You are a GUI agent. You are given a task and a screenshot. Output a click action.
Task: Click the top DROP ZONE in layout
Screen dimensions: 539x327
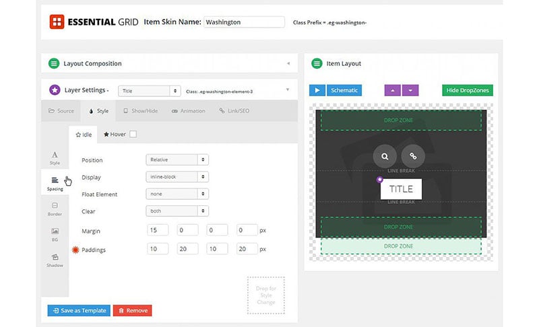pyautogui.click(x=401, y=120)
